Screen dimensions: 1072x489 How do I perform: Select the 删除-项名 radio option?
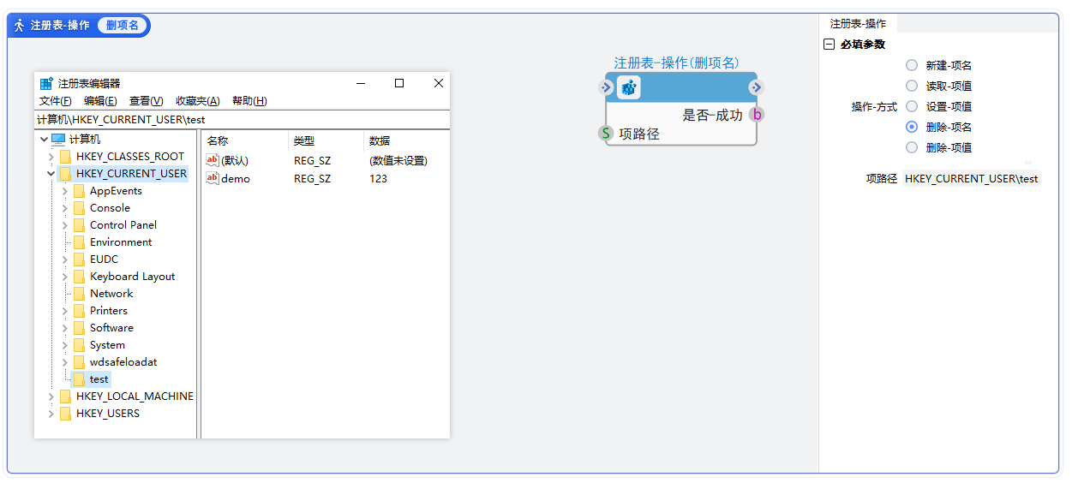(912, 127)
